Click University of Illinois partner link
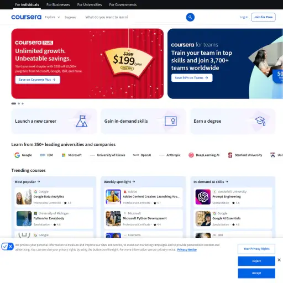This screenshot has height=283, width=283. 107,155
